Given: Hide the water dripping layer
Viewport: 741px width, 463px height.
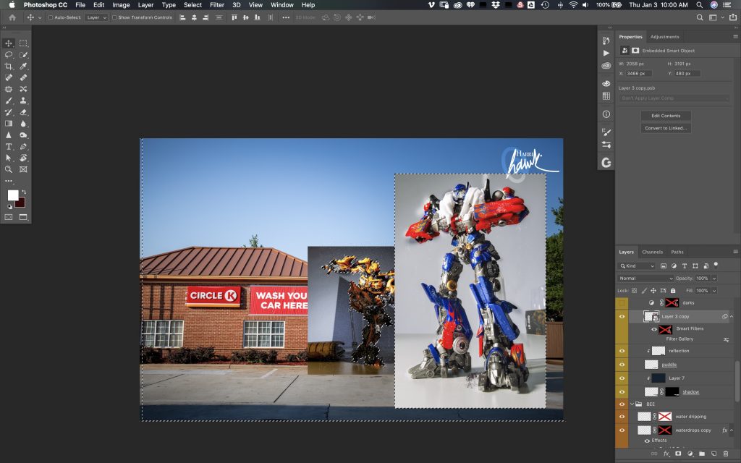Looking at the screenshot, I should (622, 417).
